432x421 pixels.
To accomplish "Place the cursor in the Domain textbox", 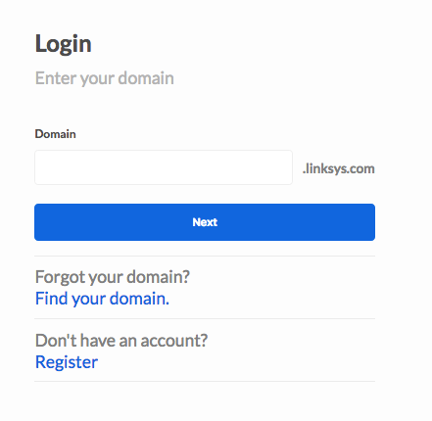I will (164, 167).
